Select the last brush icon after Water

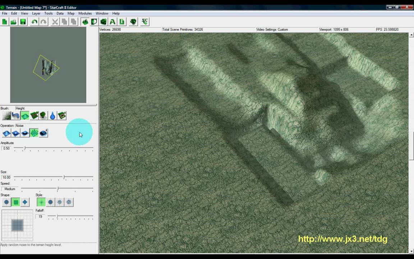point(62,115)
